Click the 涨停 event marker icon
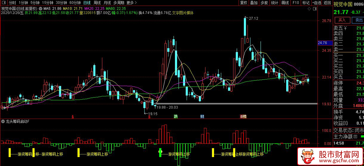This screenshot has height=166, width=364. (x=243, y=116)
